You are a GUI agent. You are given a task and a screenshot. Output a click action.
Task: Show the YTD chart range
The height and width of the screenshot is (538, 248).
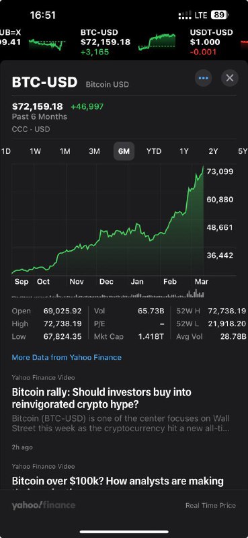coord(154,151)
